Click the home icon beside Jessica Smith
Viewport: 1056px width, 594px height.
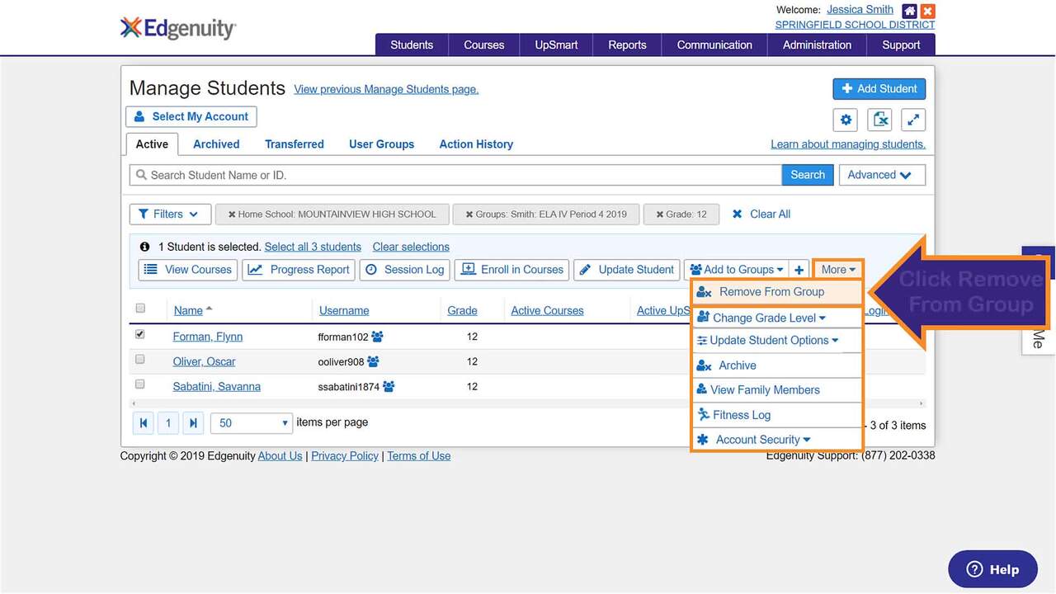pos(909,11)
